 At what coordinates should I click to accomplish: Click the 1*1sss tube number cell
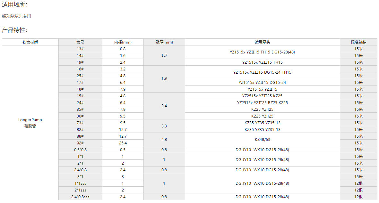click(80, 183)
